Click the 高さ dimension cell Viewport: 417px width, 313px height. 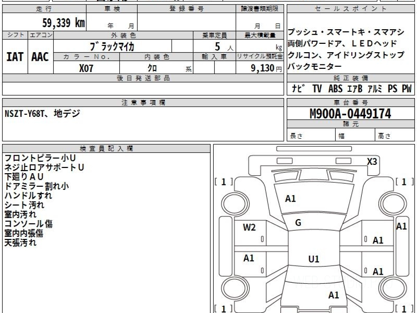tap(395, 135)
